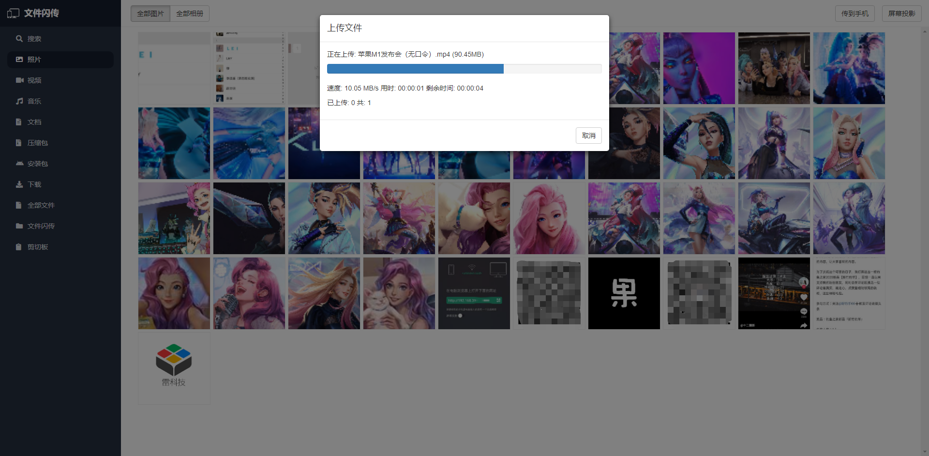Click the 安装包 Android icon in sidebar

[x=20, y=164]
